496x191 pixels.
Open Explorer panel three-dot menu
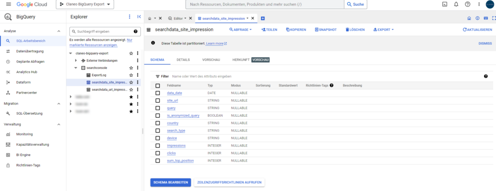(129, 17)
